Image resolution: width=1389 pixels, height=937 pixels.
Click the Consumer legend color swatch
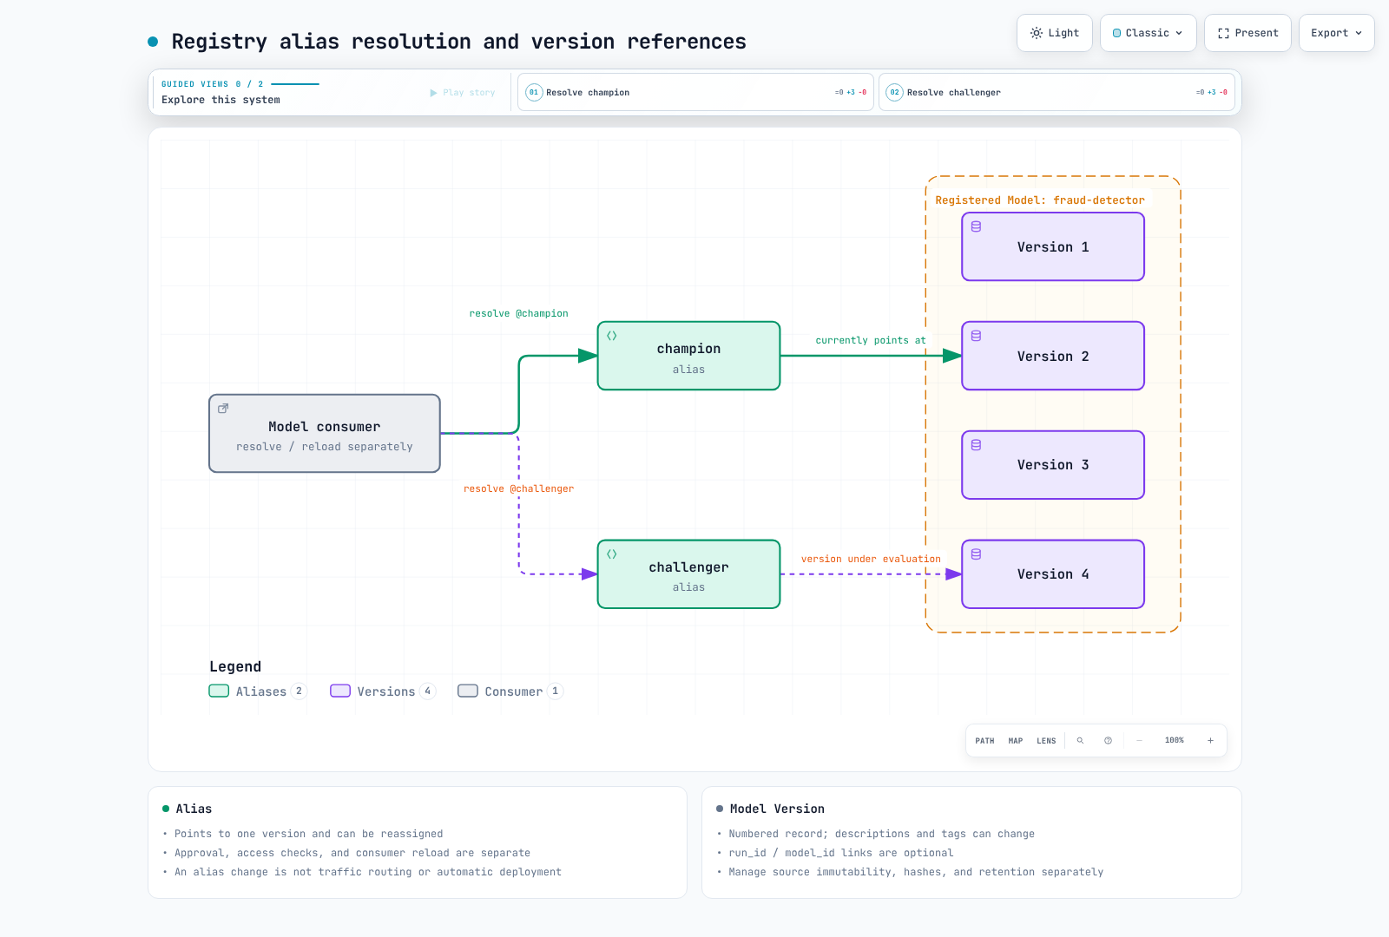[x=468, y=691]
